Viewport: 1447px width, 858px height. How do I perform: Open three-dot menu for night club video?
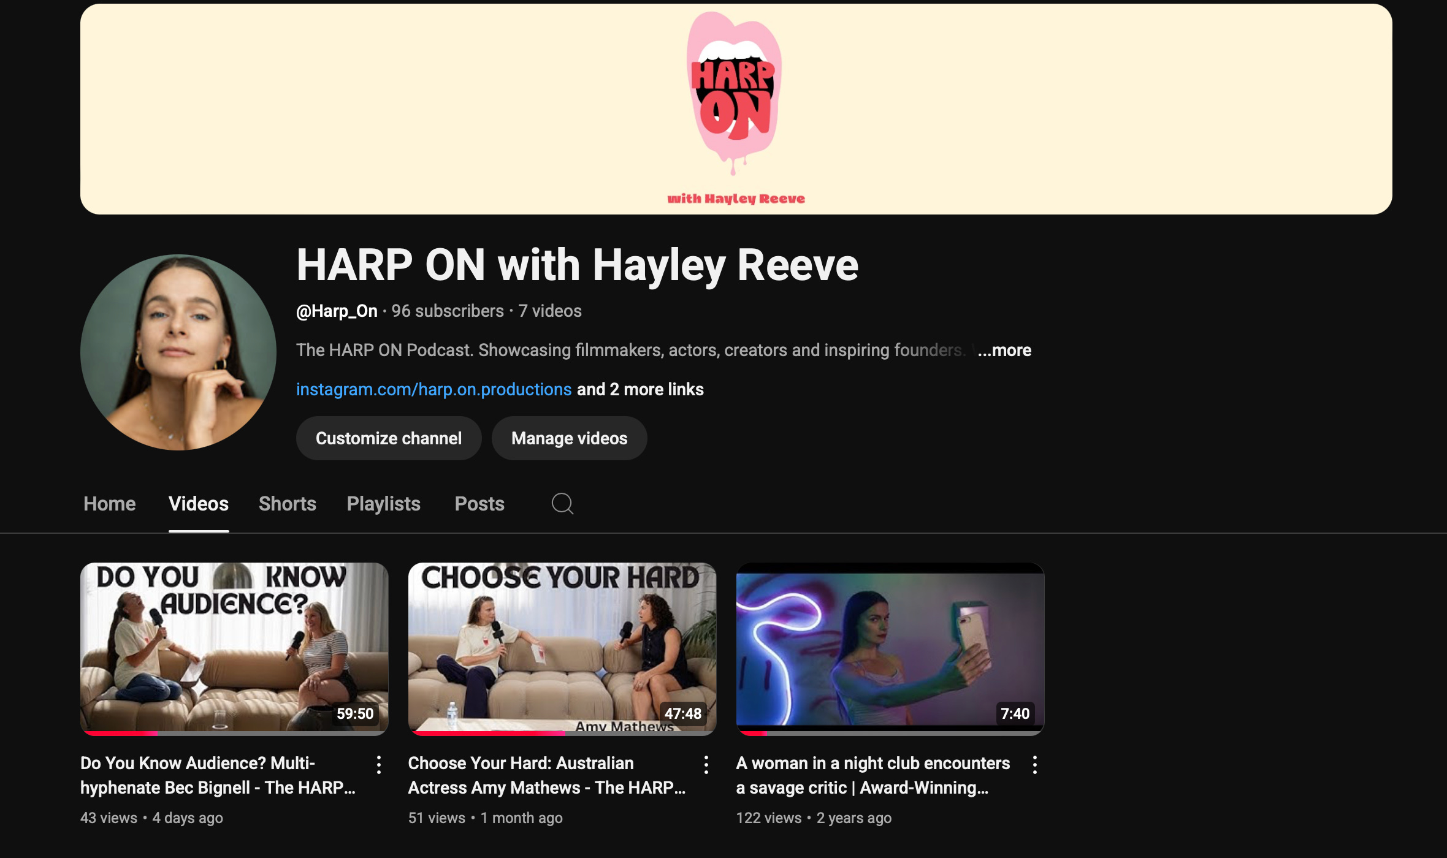pos(1034,764)
